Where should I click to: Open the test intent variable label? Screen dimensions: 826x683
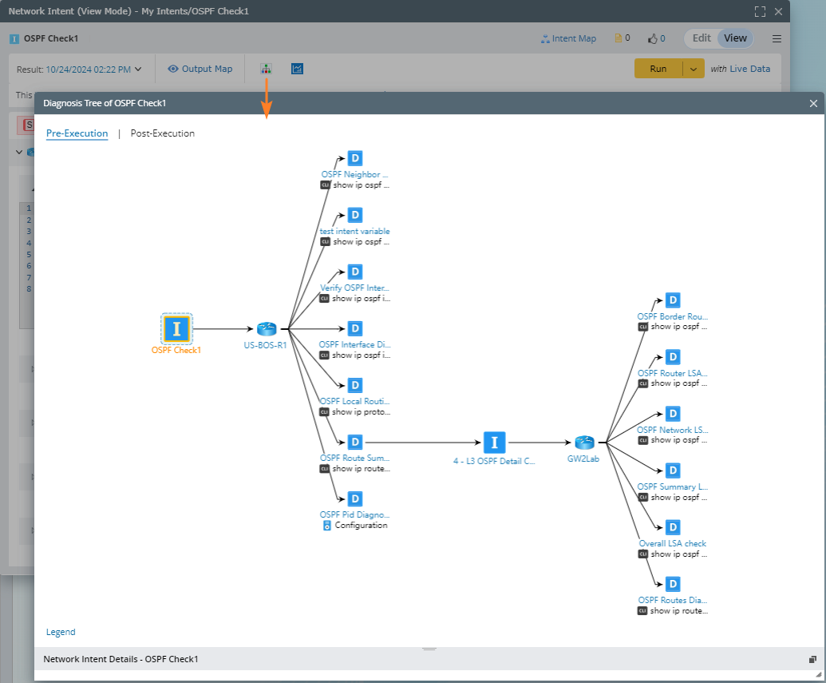click(x=354, y=231)
